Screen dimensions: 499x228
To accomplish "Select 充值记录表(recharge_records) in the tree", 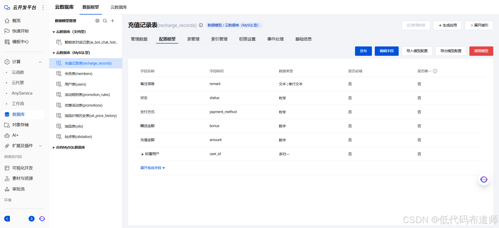I will click(86, 63).
